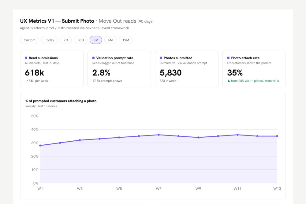
Task: Click the 5,830 photos submitted value
Action: [170, 73]
